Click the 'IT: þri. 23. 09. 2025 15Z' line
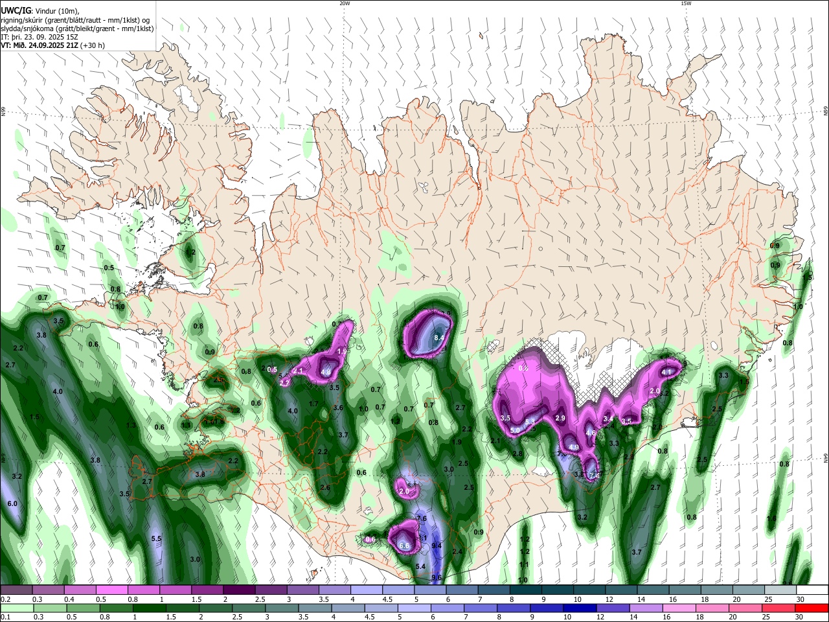The image size is (829, 622). click(x=40, y=37)
